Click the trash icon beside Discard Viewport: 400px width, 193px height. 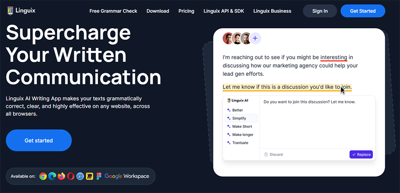pos(266,154)
